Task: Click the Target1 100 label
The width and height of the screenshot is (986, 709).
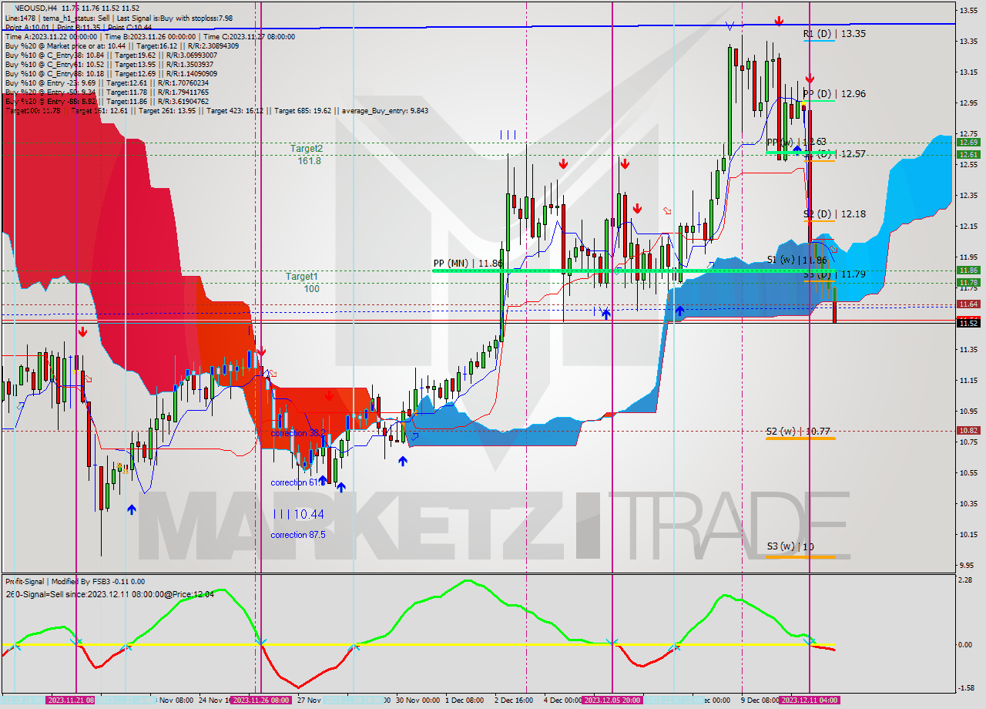Action: (304, 282)
